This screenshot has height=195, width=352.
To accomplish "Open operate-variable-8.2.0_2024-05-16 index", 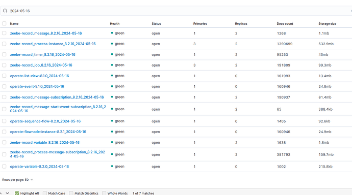I will coord(39,167).
